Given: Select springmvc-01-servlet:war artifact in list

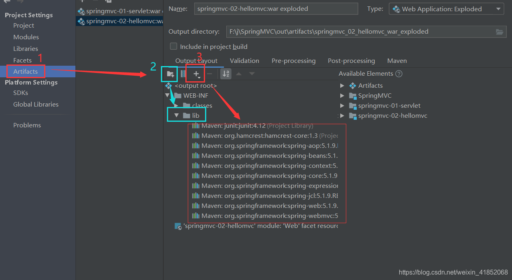Looking at the screenshot, I should pos(120,11).
